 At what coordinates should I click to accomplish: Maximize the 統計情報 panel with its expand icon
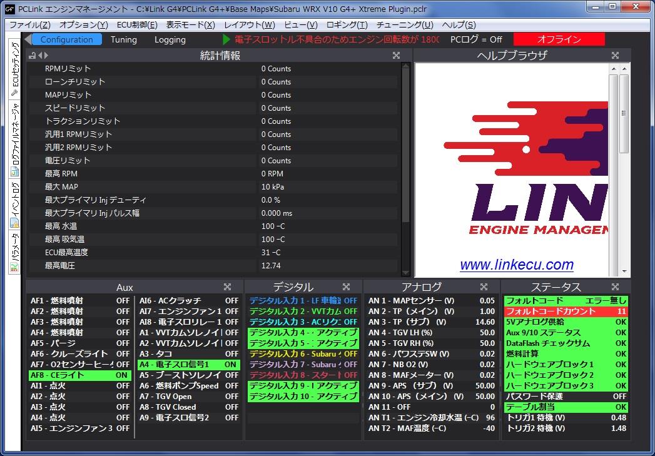[397, 56]
